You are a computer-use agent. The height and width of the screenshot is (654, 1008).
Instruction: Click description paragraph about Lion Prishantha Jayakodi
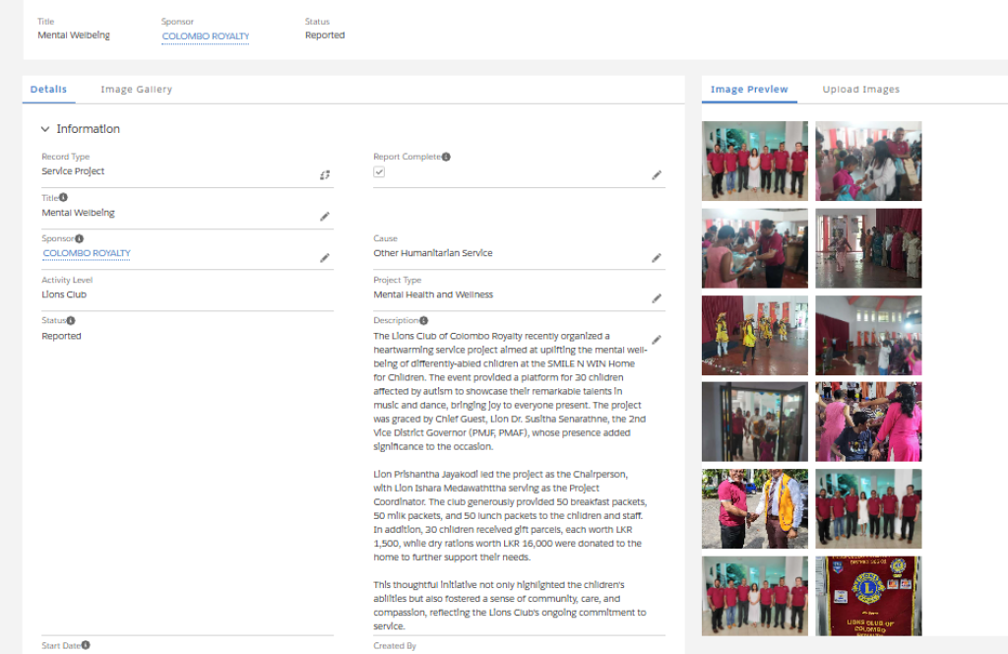pyautogui.click(x=511, y=516)
